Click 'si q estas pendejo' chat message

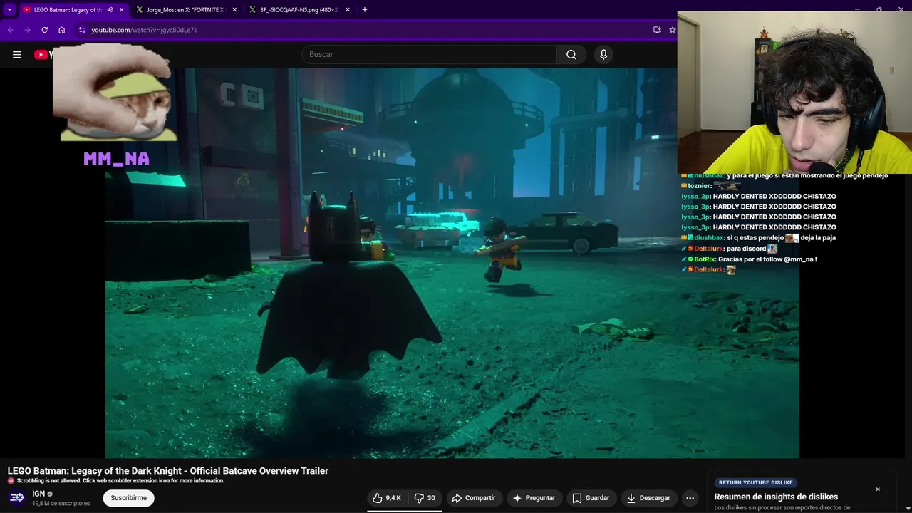point(755,238)
